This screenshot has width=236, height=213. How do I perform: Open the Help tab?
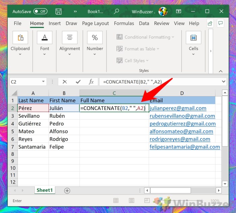point(194,23)
